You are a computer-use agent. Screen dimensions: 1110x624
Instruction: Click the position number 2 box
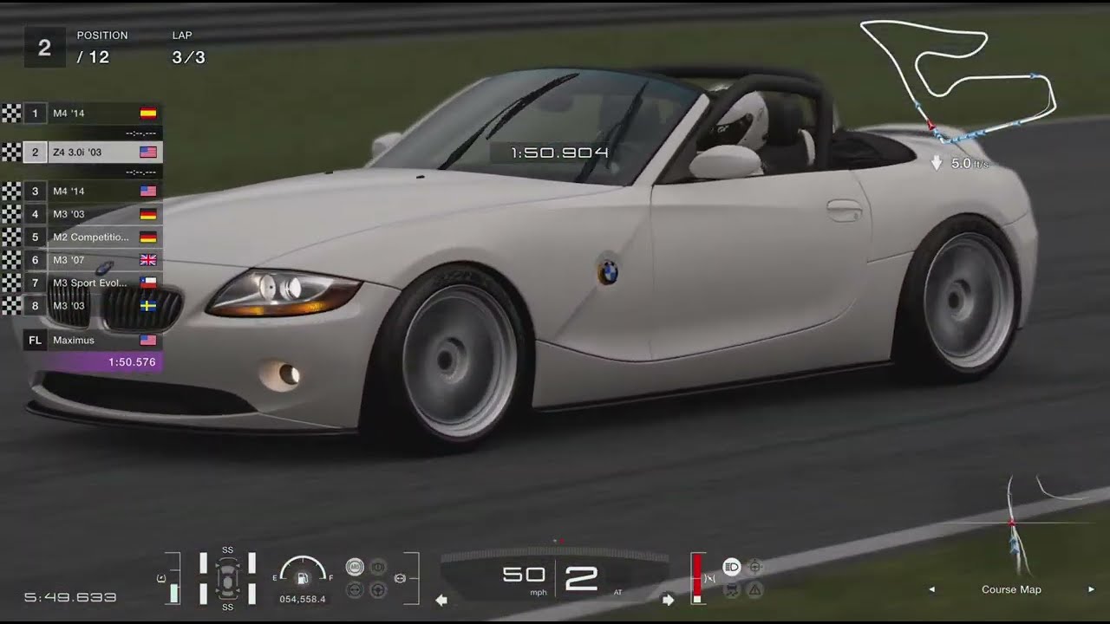44,49
